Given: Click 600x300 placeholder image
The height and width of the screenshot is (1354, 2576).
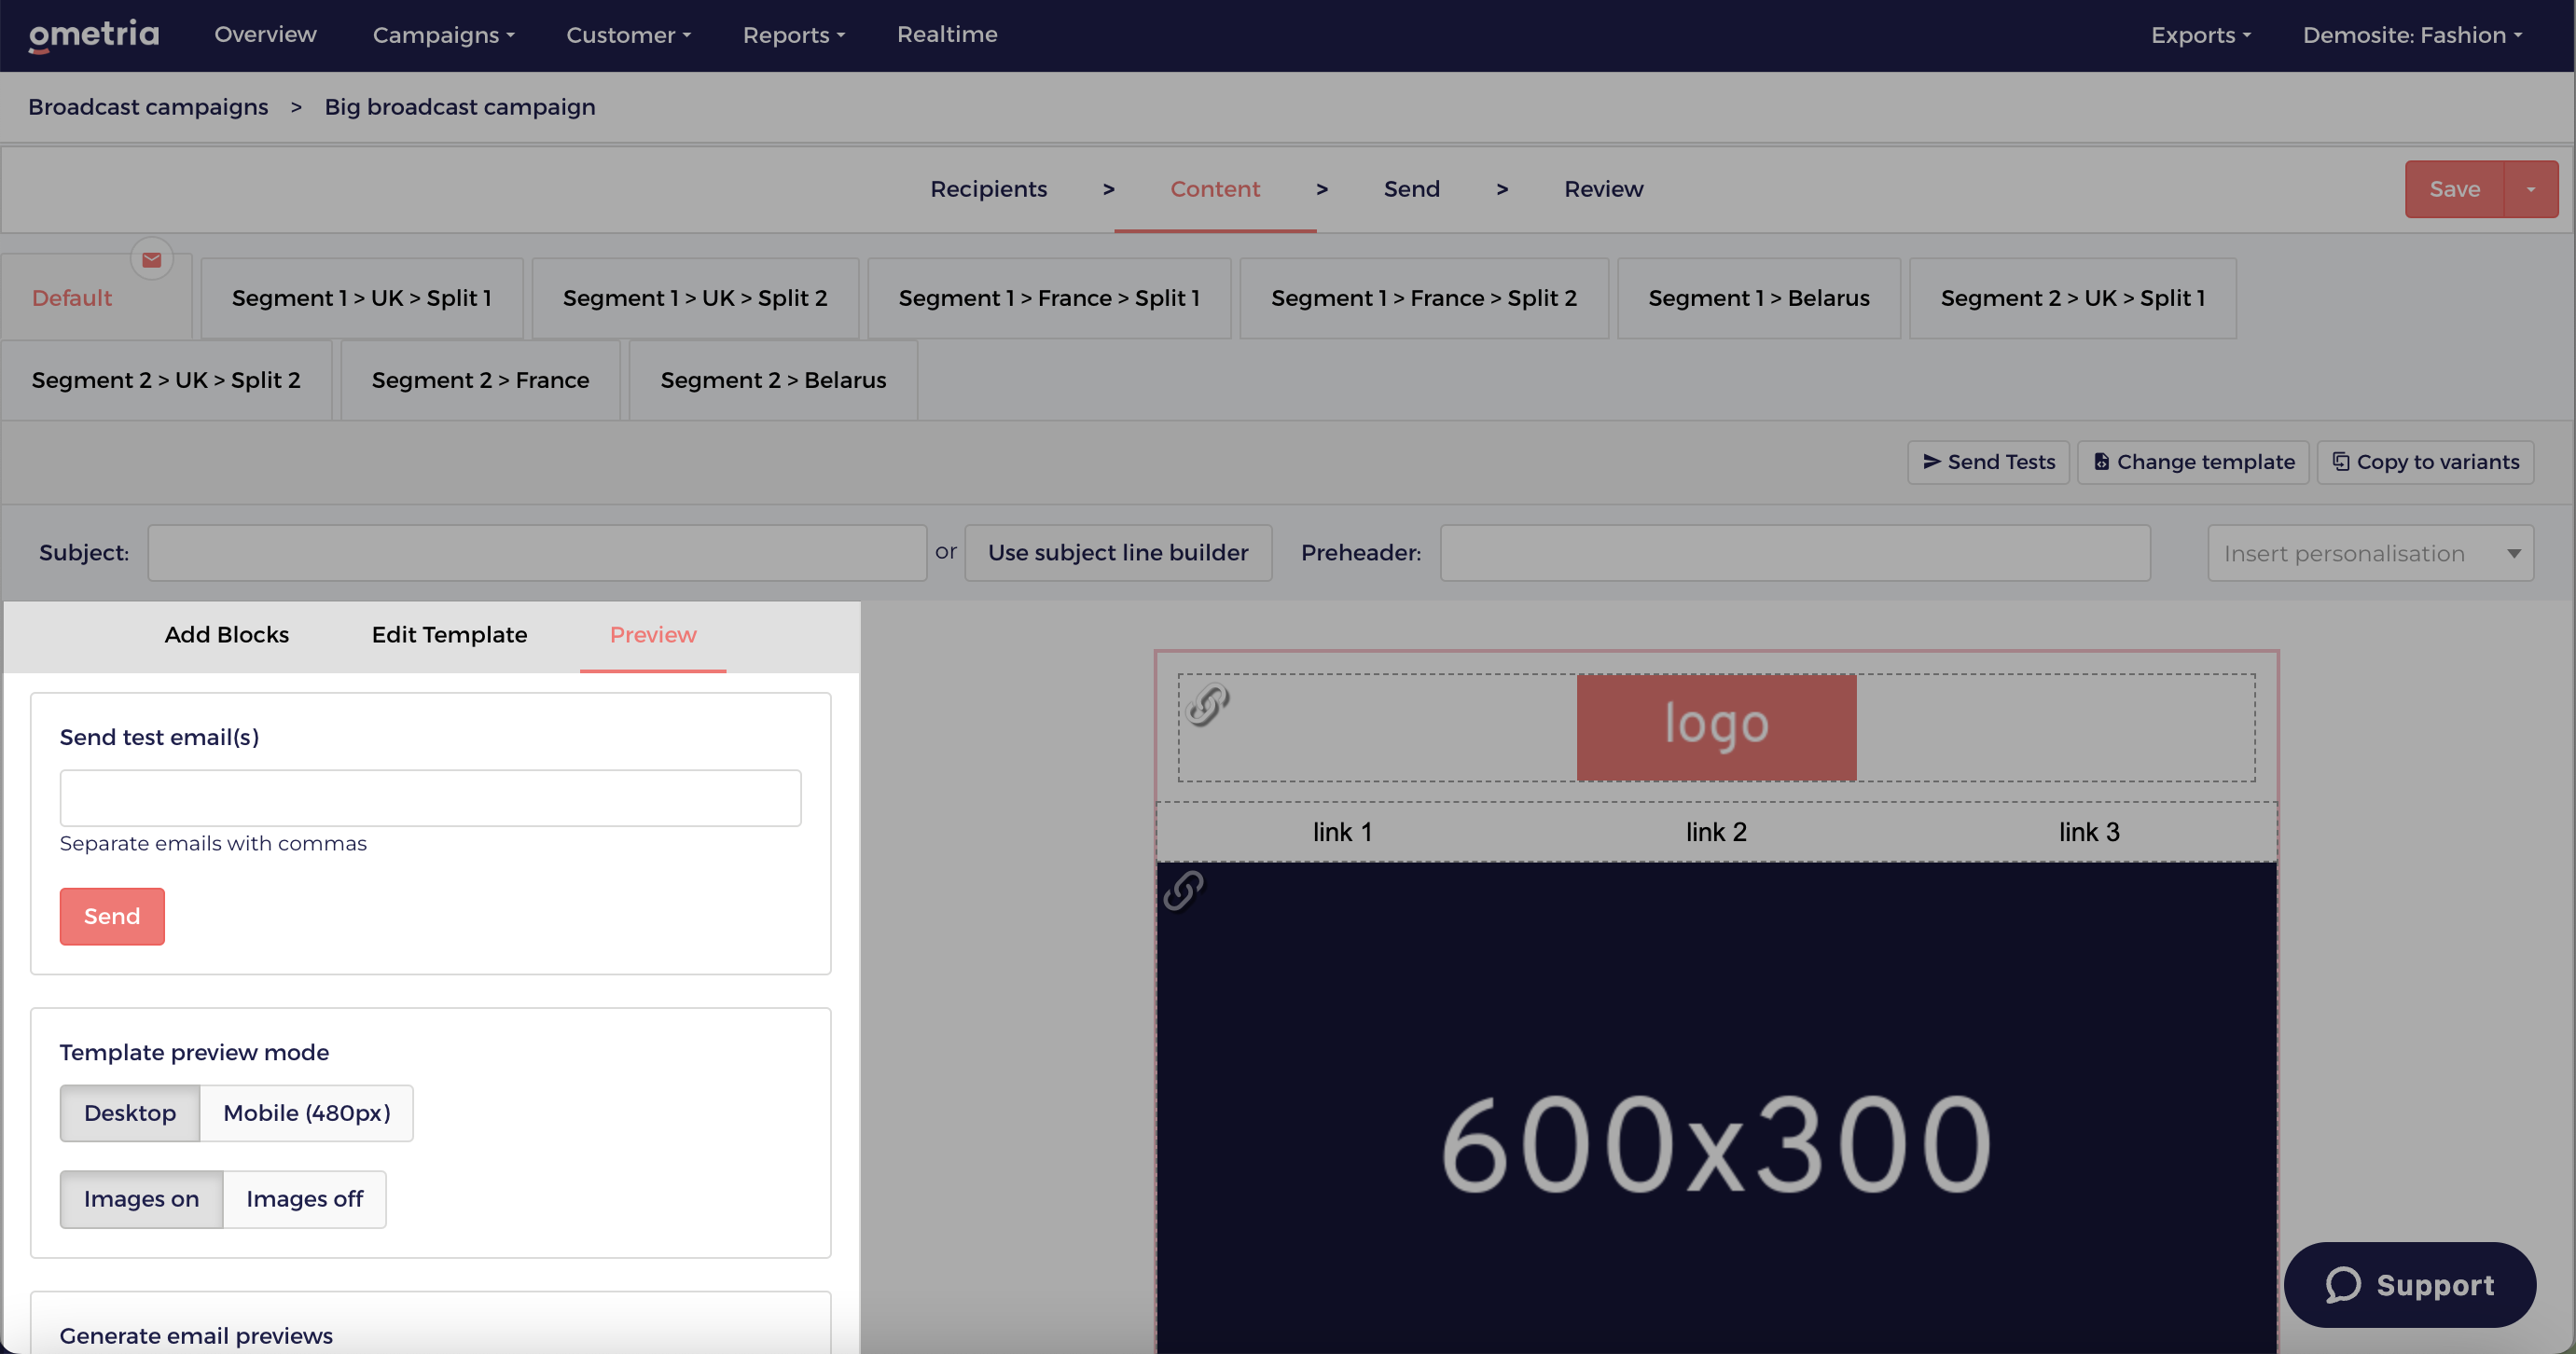Looking at the screenshot, I should click(1716, 1107).
